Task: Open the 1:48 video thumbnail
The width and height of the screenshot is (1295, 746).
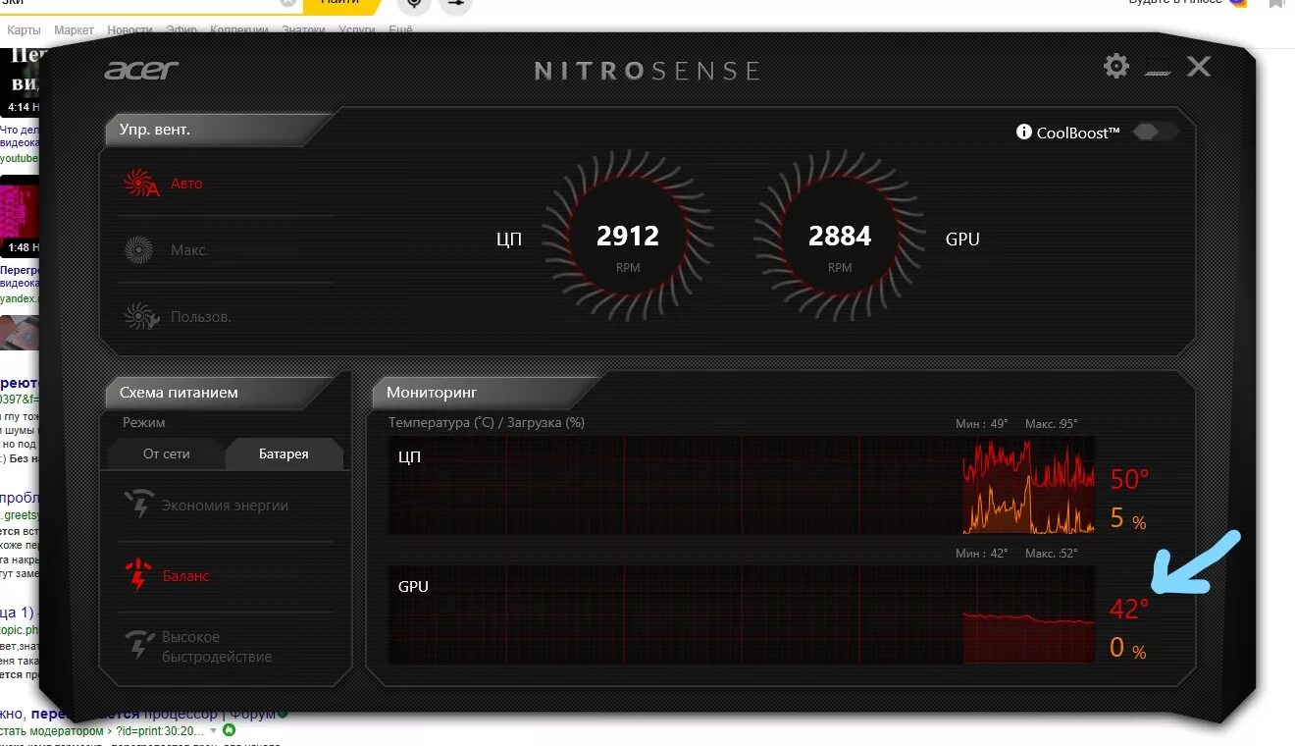Action: tap(22, 216)
